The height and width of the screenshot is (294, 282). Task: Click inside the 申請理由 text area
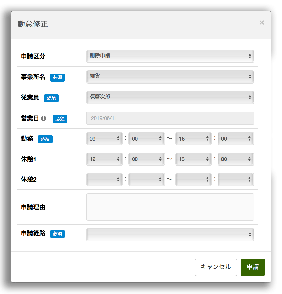point(170,207)
